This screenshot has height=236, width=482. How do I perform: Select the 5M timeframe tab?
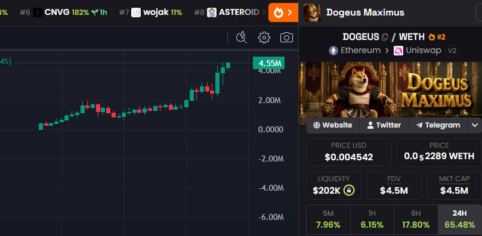(328, 219)
